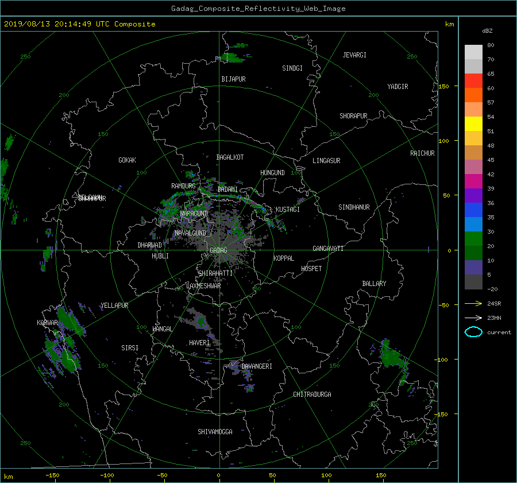The image size is (517, 483).
Task: Click the BIJAPUR city label
Action: click(233, 79)
